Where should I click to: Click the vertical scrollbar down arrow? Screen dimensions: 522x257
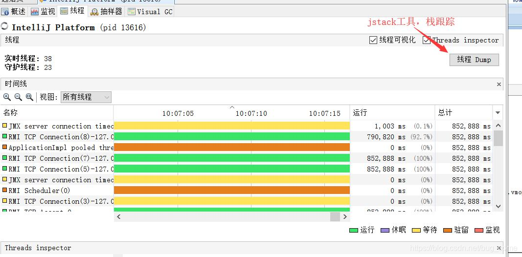(498, 207)
